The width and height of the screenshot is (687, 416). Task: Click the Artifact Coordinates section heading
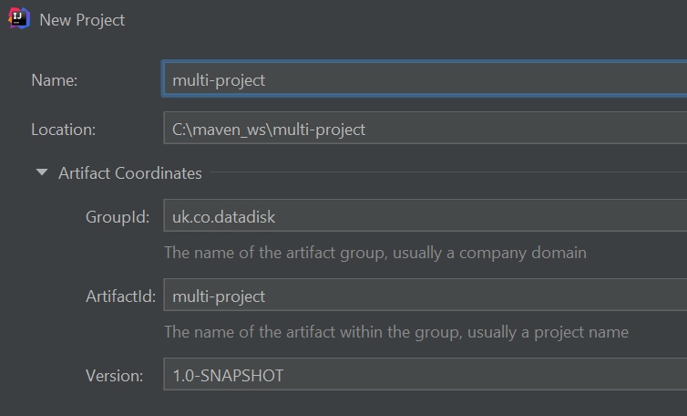tap(130, 172)
